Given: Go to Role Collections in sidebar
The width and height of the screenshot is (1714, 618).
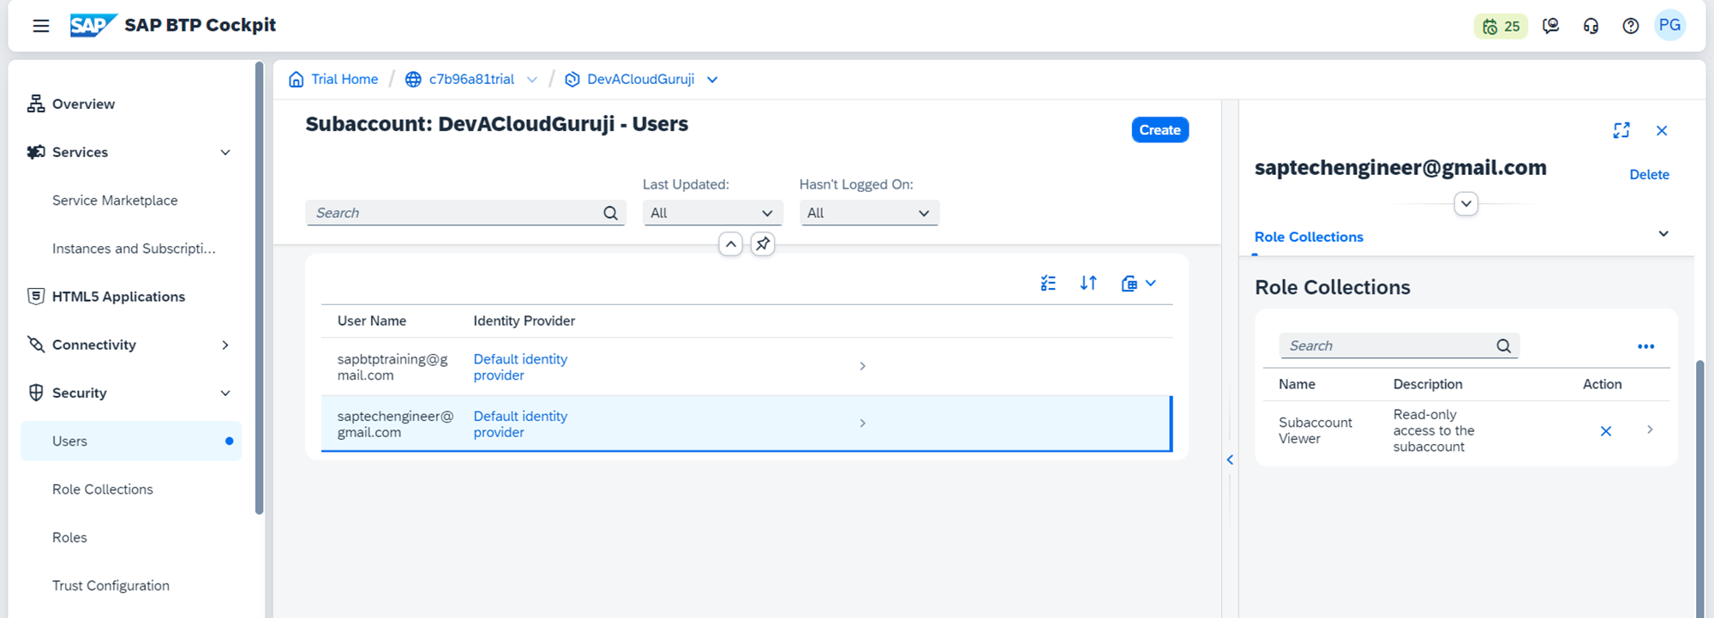Looking at the screenshot, I should click(x=103, y=489).
